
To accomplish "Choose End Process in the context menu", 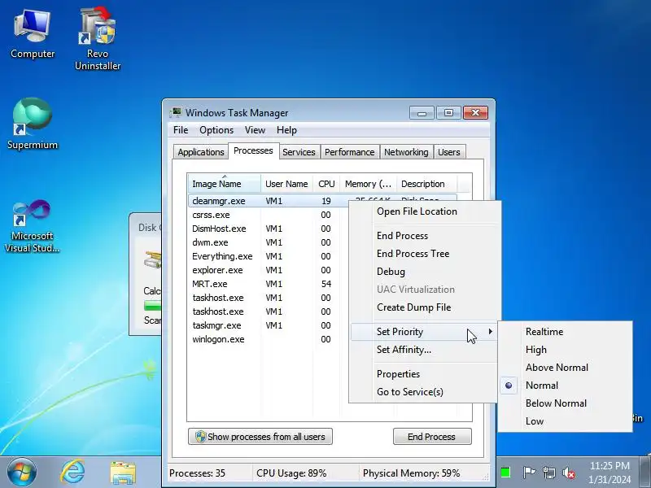I will click(423, 236).
